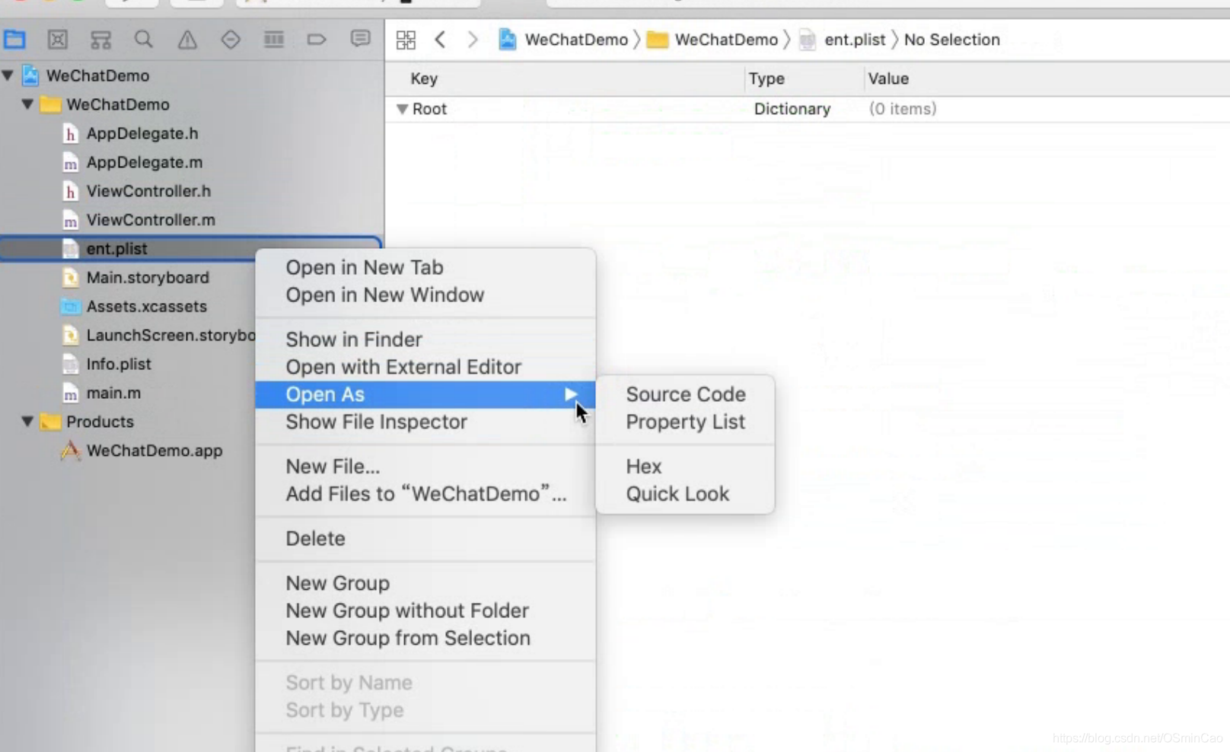Select WeChatDemo.app product

tap(154, 451)
